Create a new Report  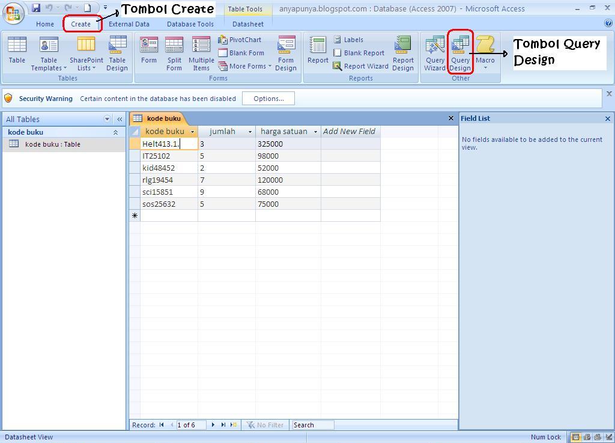[x=318, y=50]
